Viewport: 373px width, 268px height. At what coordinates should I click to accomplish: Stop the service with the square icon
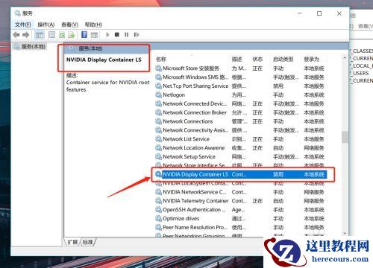117,35
